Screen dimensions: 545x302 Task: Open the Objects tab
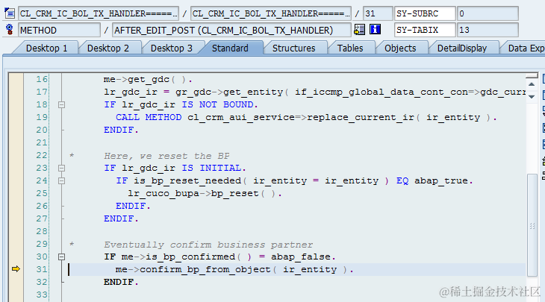click(x=400, y=48)
